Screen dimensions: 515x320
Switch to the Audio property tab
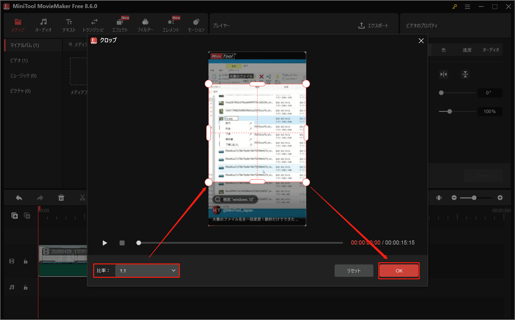click(x=491, y=50)
